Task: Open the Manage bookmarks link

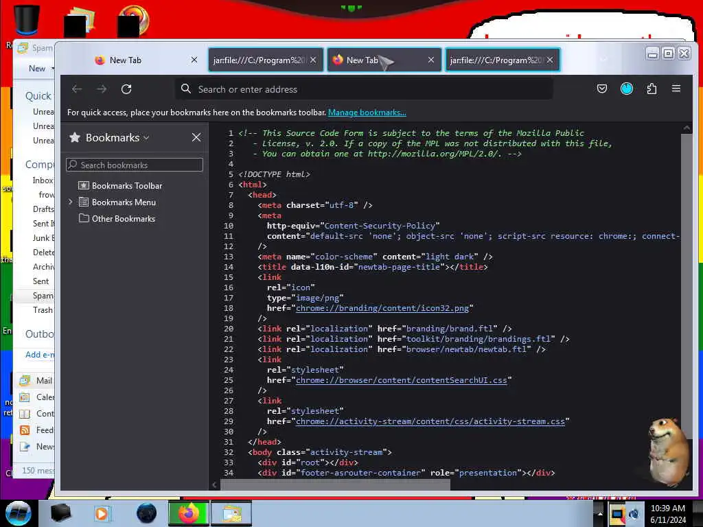Action: point(367,113)
